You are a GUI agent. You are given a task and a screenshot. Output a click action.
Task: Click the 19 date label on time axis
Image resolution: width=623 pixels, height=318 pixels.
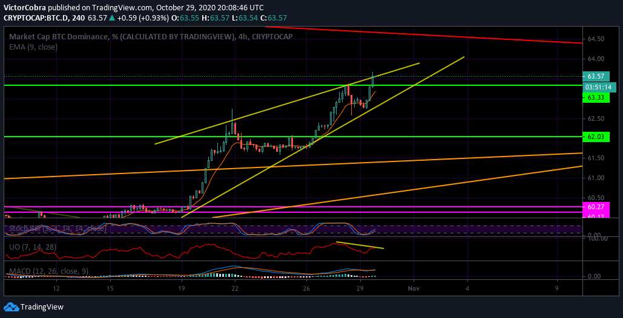click(182, 288)
